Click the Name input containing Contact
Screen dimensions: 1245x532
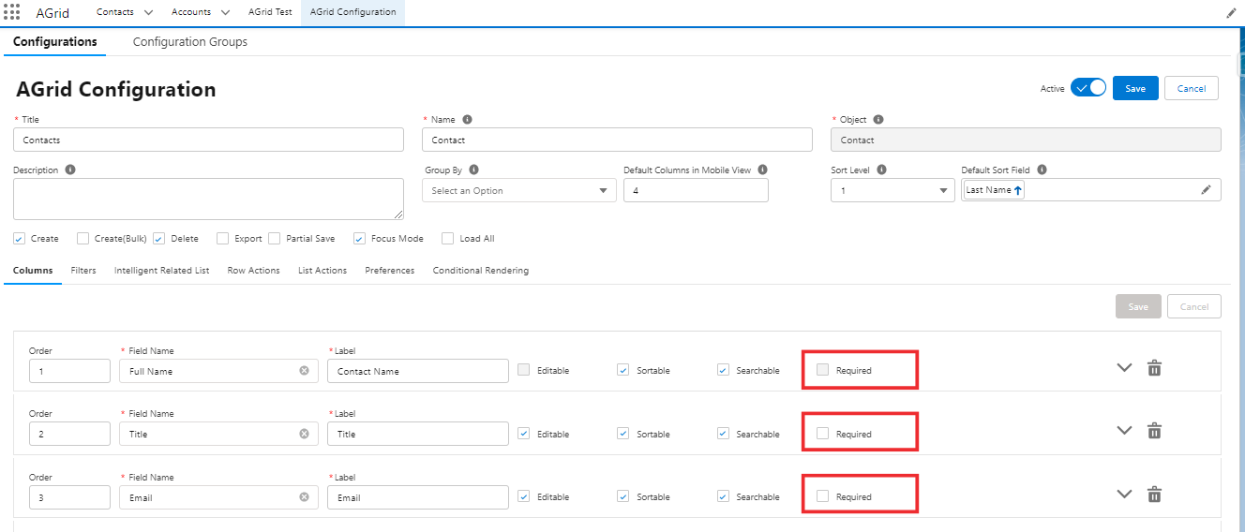pos(617,140)
